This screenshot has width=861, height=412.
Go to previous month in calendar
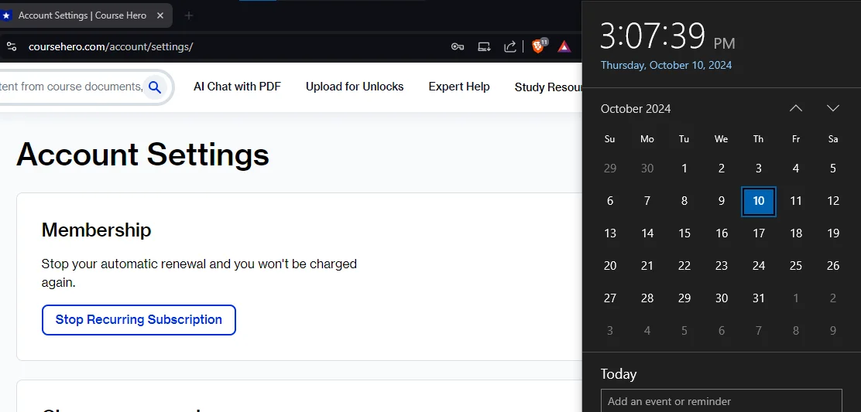click(796, 108)
